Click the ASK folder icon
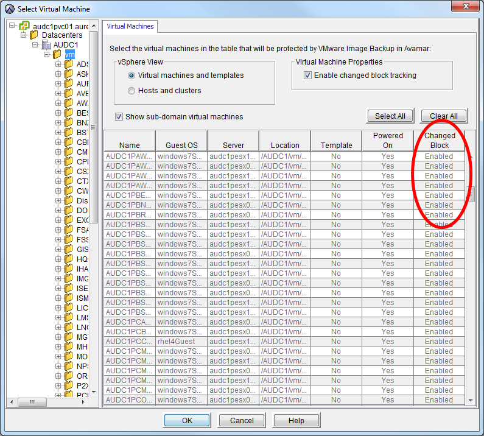The image size is (484, 436). pos(69,74)
